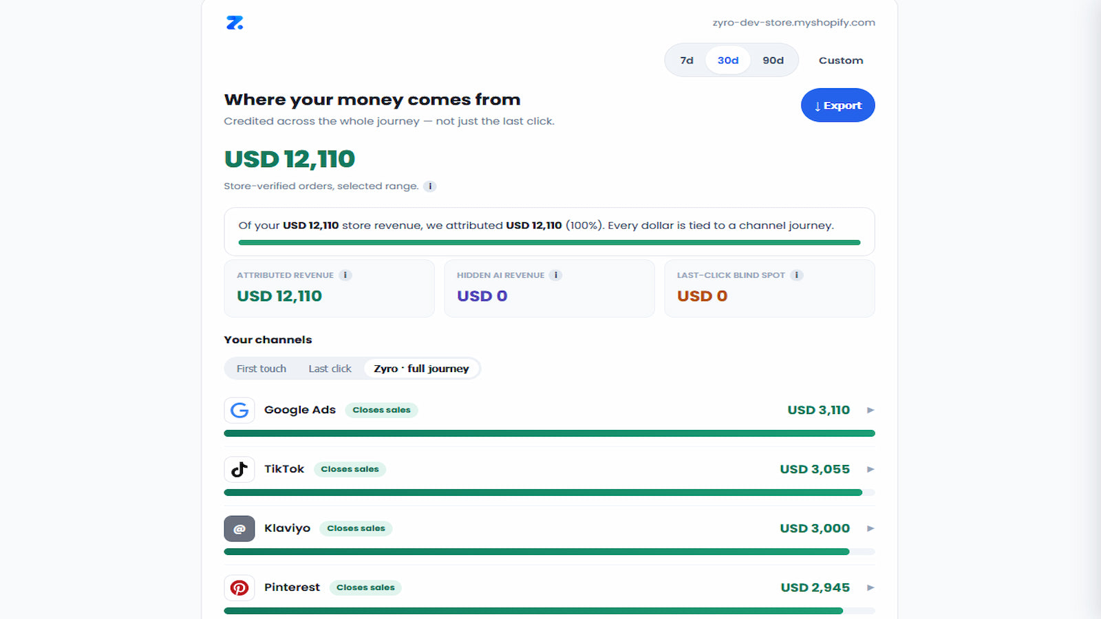Click the Last-Click Blind Spot 'USD 0' value
Viewport: 1101px width, 619px height.
702,296
